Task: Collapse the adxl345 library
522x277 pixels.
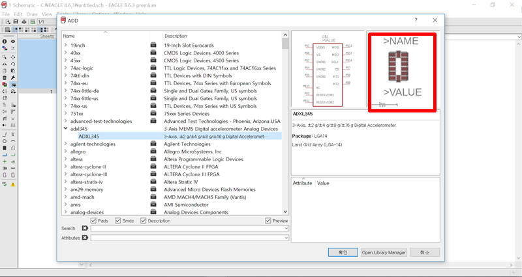Action: [x=66, y=129]
